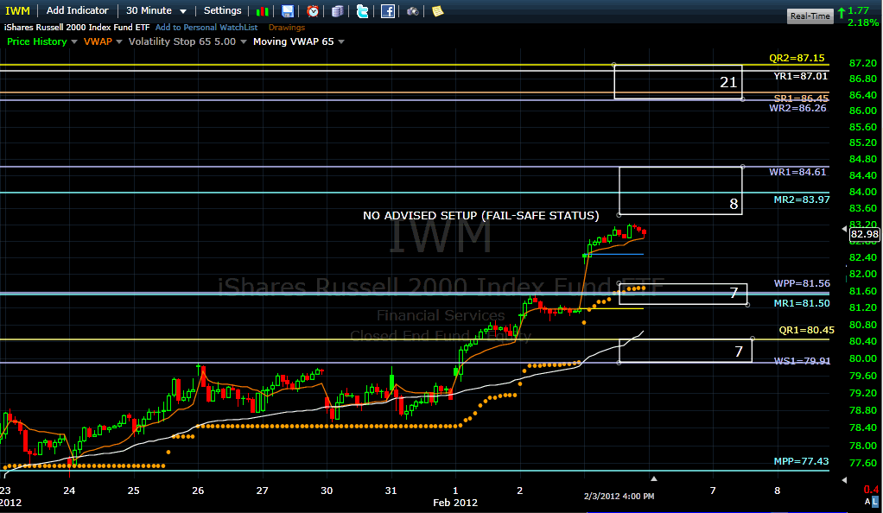
Task: Click the current price tag 82.98
Action: tap(864, 234)
